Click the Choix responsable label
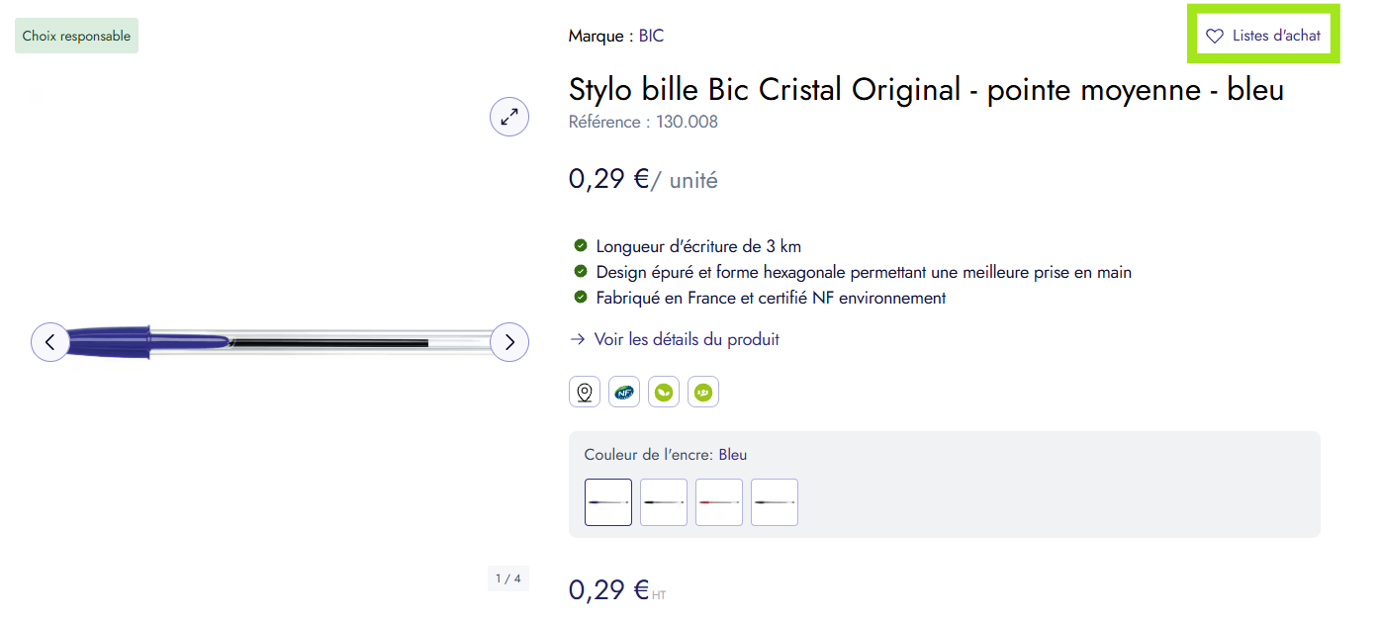1379x620 pixels. point(76,36)
